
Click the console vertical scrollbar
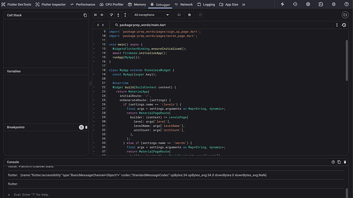(347, 193)
